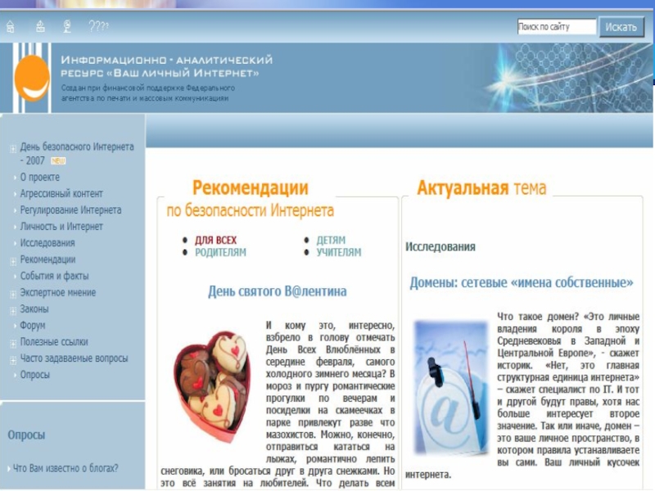Click the third top bar icon
Viewport: 655px width, 491px height.
(x=67, y=26)
